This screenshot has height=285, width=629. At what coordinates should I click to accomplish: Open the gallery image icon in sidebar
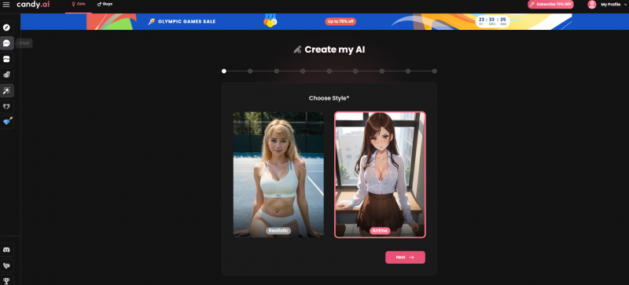pos(6,59)
